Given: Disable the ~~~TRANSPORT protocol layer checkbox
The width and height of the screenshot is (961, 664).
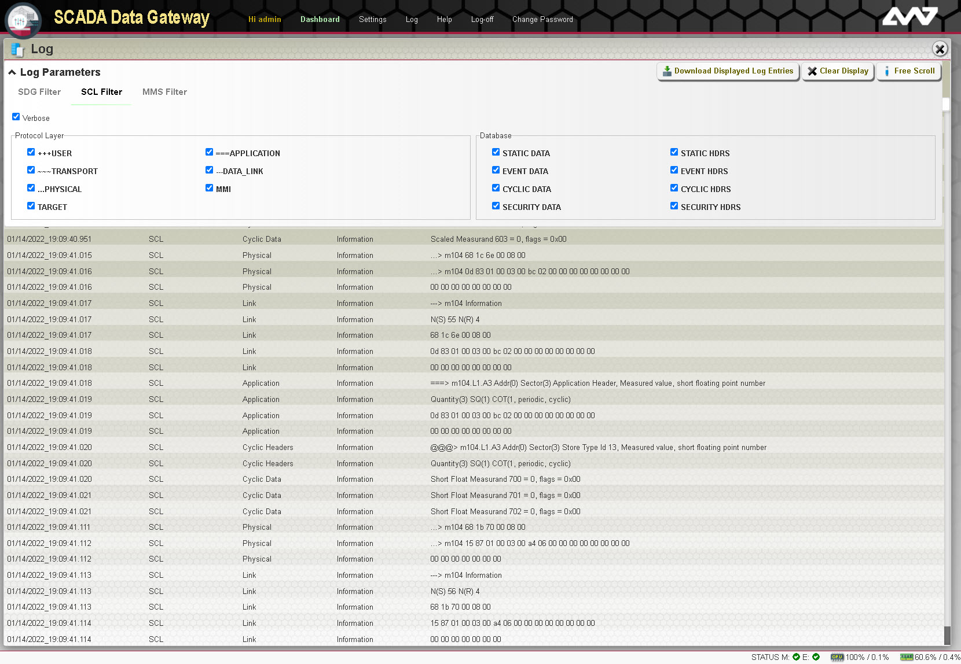Looking at the screenshot, I should click(x=31, y=170).
